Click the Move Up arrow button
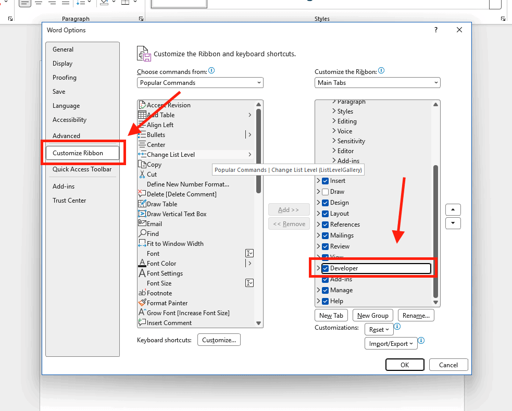 click(453, 209)
